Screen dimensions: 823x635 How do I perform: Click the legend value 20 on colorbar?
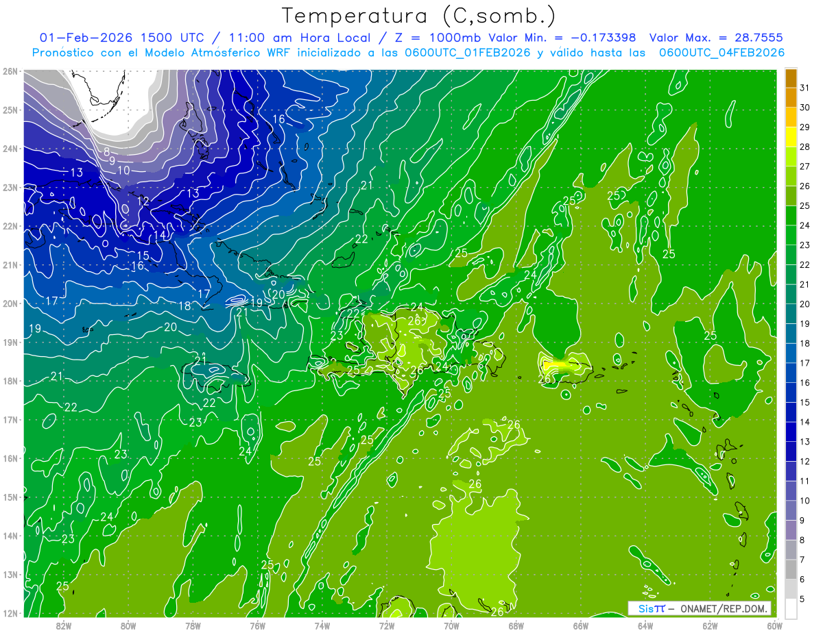[x=805, y=304]
